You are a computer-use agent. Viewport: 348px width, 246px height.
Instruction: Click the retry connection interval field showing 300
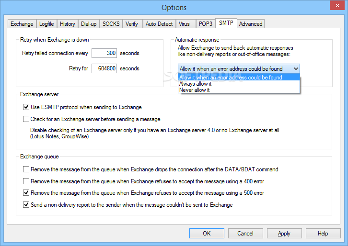(x=104, y=53)
